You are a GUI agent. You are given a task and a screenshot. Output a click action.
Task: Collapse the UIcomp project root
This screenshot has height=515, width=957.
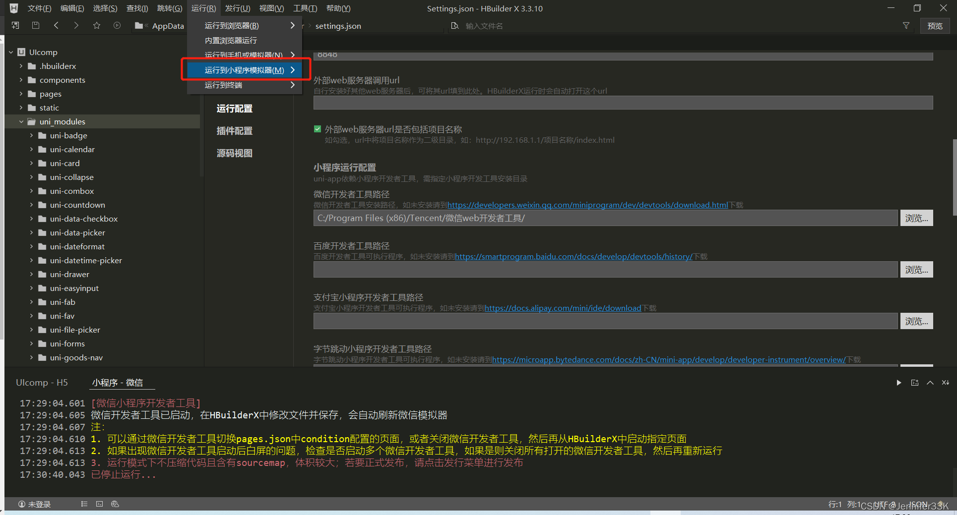11,52
